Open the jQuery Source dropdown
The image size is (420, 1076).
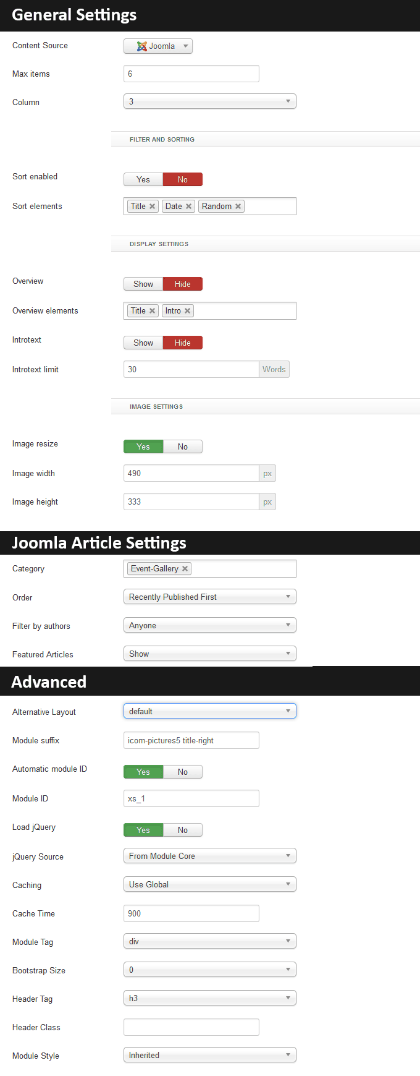click(210, 856)
